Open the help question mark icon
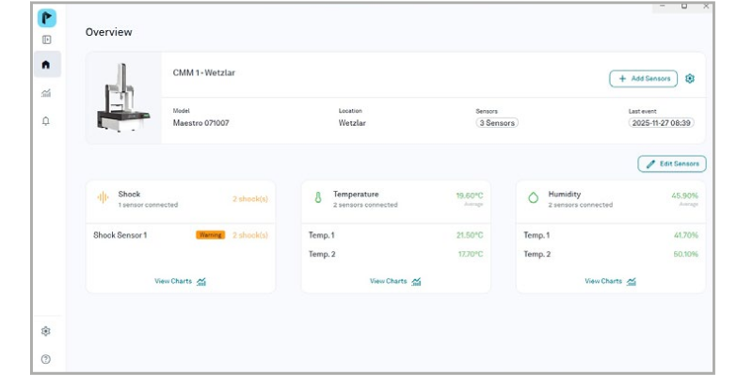Screen dimensions: 753x376 pyautogui.click(x=46, y=358)
